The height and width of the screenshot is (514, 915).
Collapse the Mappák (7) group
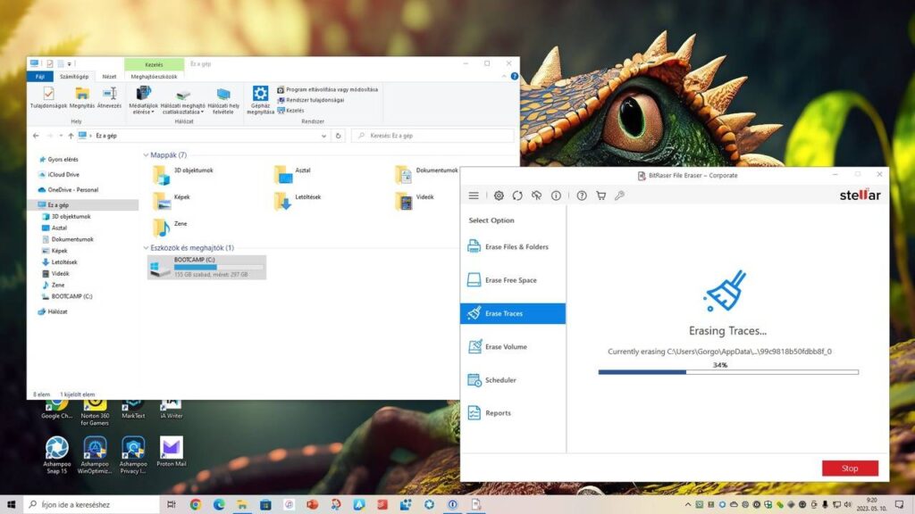[146, 155]
